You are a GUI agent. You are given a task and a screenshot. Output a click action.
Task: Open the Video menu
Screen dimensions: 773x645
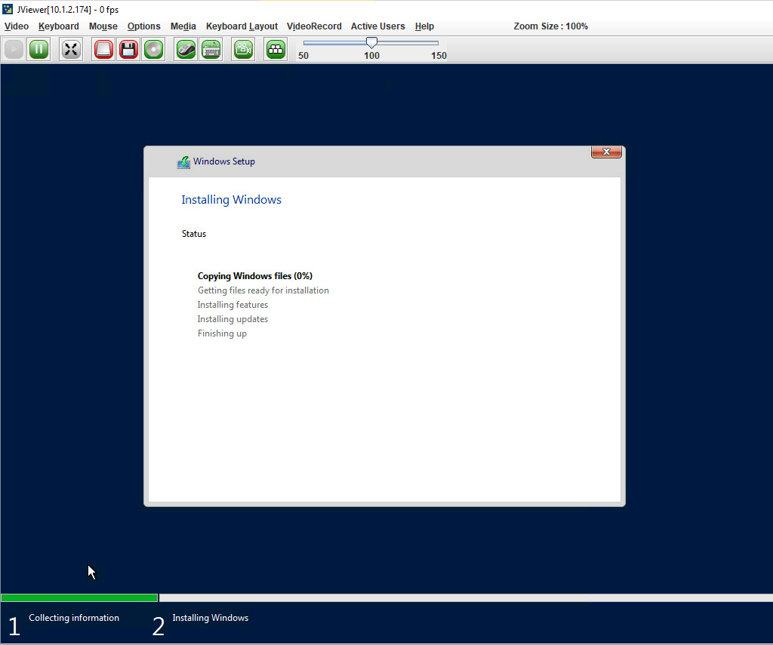click(17, 26)
